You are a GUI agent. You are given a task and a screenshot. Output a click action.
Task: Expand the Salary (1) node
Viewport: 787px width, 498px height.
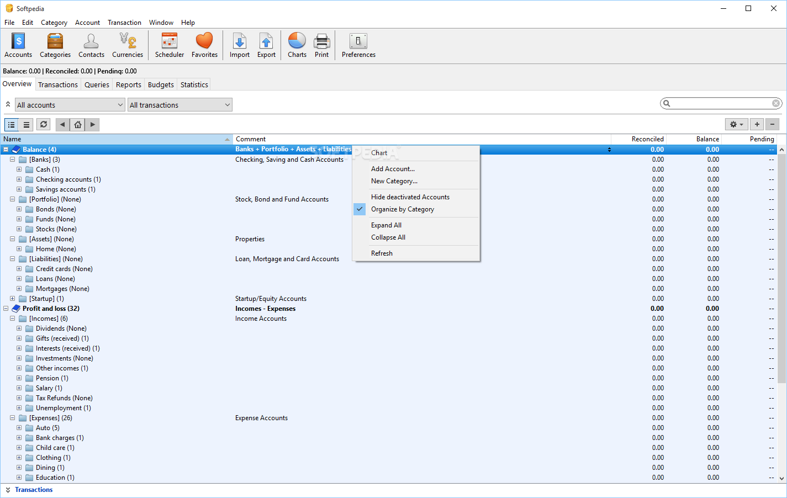19,388
